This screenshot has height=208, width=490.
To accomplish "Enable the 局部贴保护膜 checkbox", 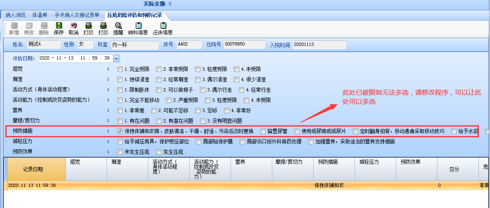I will click(198, 142).
